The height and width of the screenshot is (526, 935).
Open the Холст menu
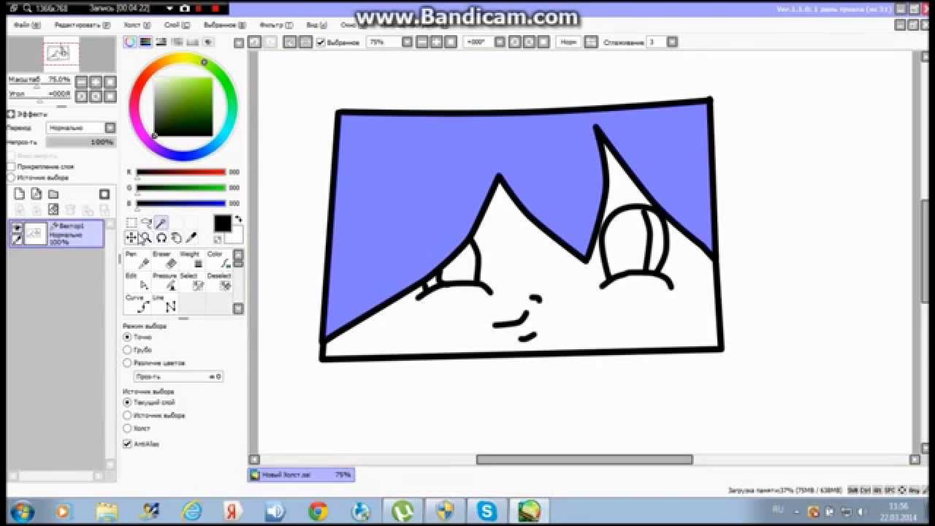[137, 24]
